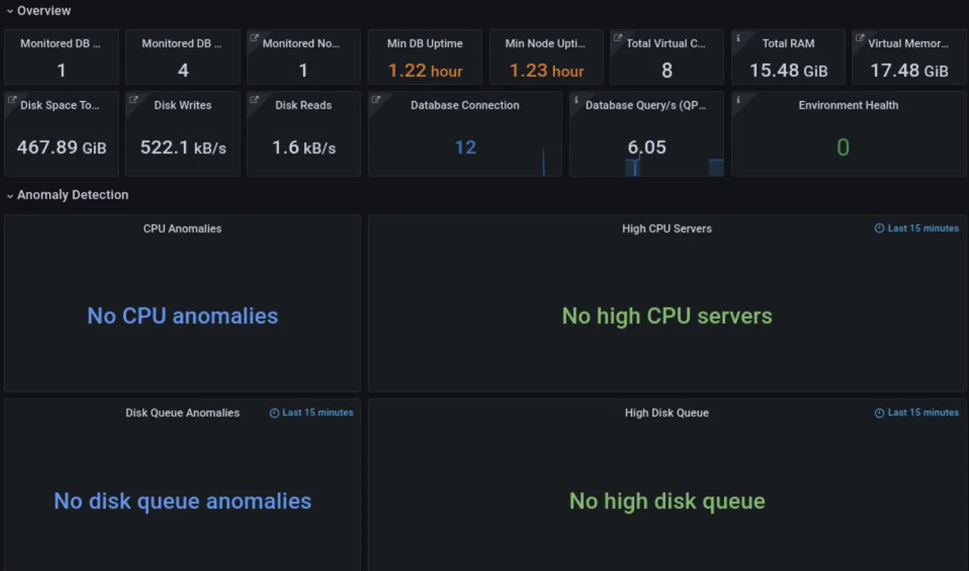Click the Database Query/s sparkline graph
Image resolution: width=969 pixels, height=571 pixels.
674,167
